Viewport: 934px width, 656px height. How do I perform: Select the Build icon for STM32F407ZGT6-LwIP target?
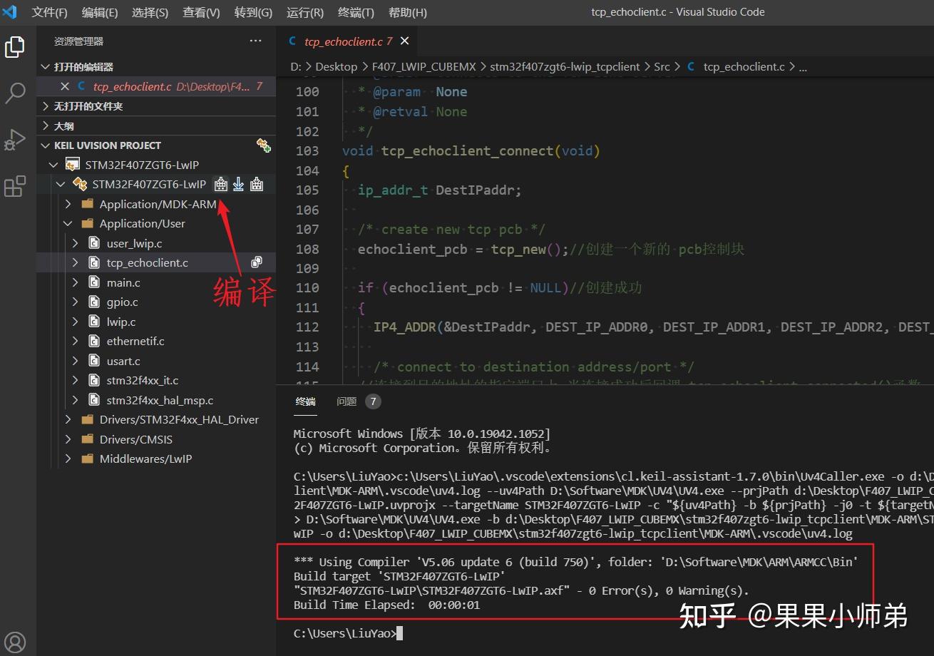pos(220,184)
